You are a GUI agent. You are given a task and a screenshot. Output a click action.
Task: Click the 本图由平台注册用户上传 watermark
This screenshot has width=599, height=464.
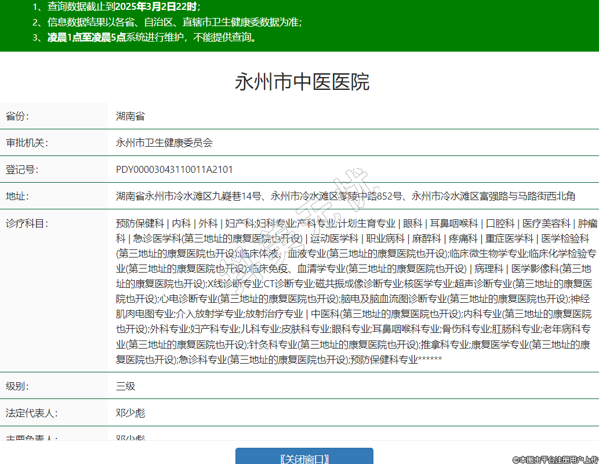pyautogui.click(x=555, y=459)
